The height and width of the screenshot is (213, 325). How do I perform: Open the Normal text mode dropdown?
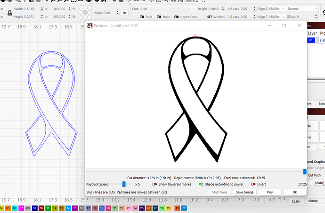point(302,8)
